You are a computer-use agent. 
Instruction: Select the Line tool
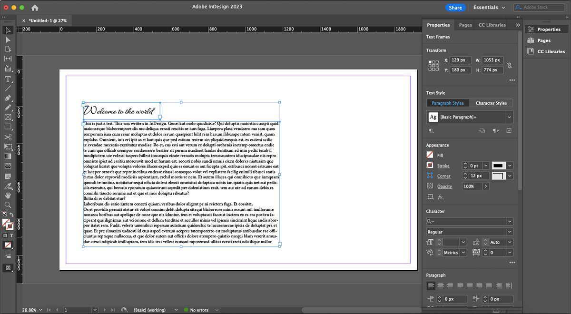(x=8, y=88)
